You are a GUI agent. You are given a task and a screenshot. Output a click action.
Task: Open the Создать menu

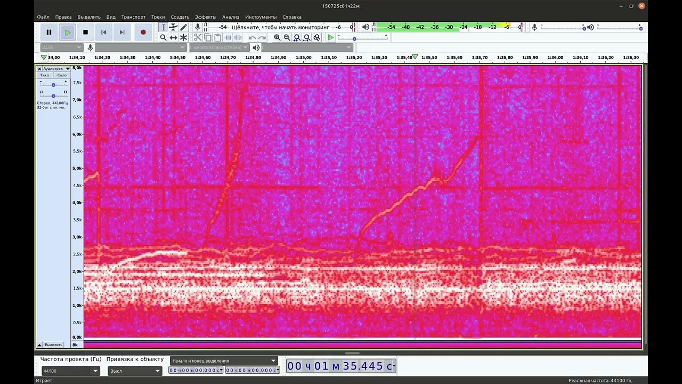[180, 17]
